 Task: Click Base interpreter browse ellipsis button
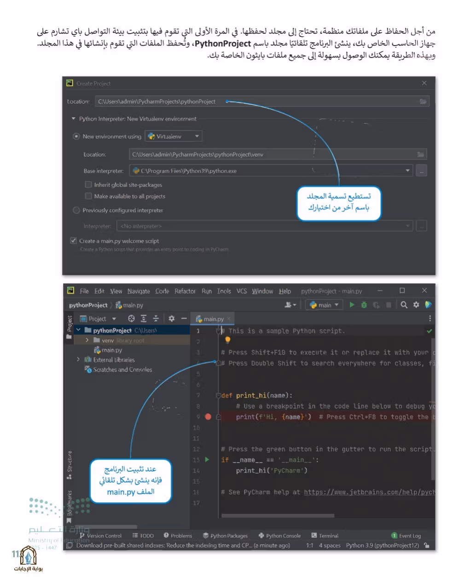[x=421, y=171]
